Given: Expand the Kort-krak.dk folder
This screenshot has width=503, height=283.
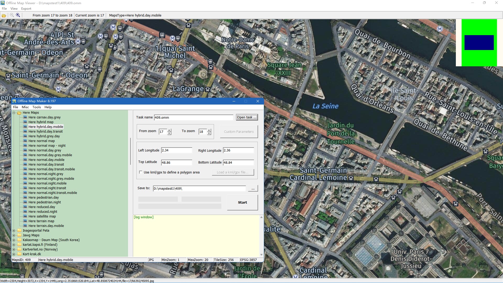Looking at the screenshot, I should 14,254.
